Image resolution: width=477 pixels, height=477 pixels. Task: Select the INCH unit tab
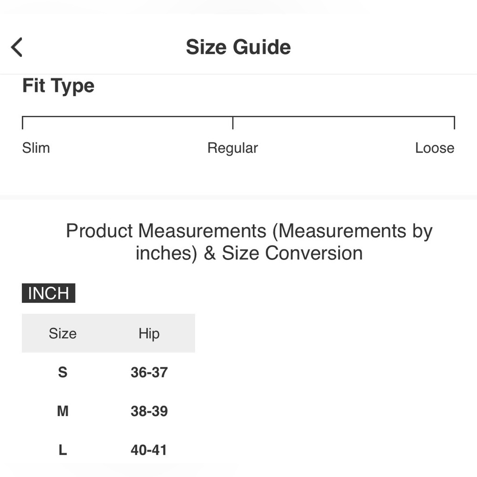click(48, 293)
